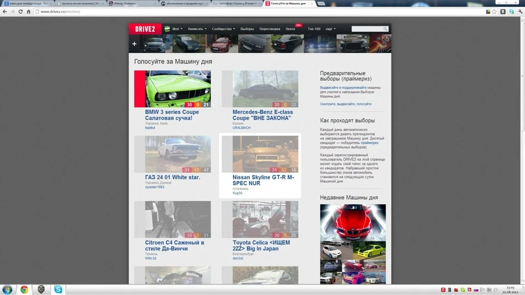Open the Лента menu item
This screenshot has width=525, height=295.
click(x=290, y=29)
